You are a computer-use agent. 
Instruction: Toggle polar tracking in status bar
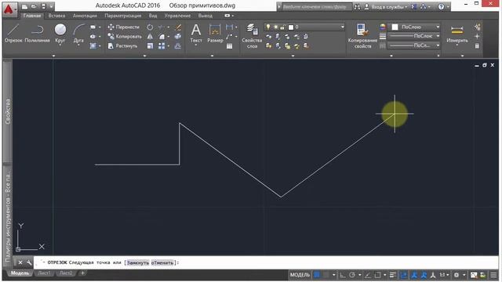(x=352, y=275)
